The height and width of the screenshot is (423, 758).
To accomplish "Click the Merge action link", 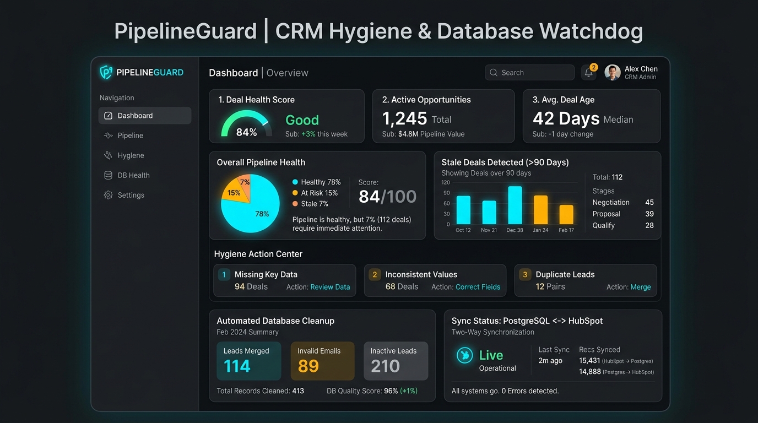I will click(x=641, y=287).
